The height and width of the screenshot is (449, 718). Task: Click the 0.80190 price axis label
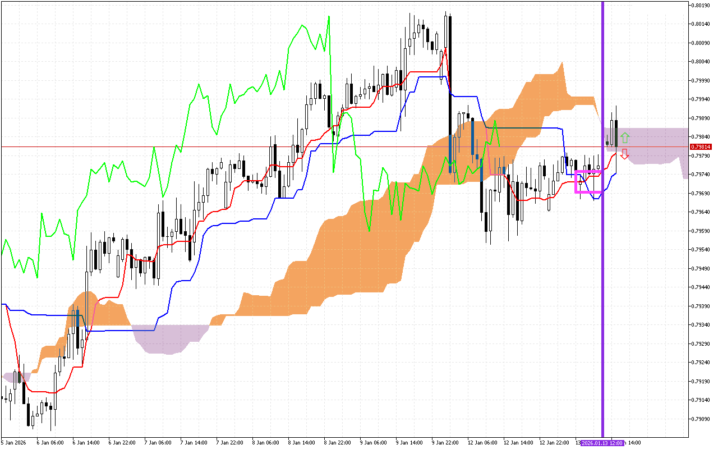click(x=701, y=5)
